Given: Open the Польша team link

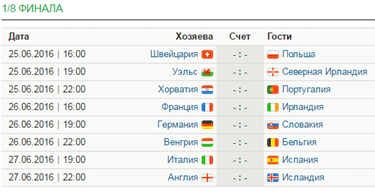Looking at the screenshot, I should (298, 54).
